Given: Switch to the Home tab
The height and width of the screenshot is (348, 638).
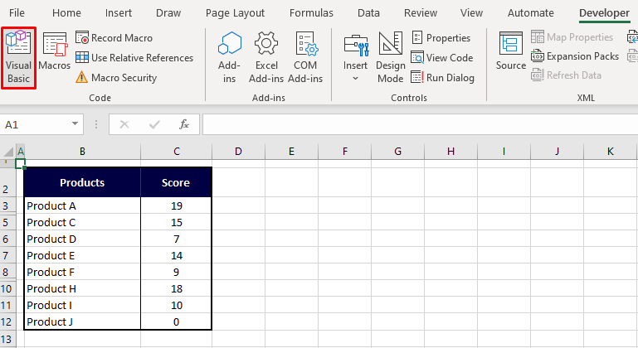Looking at the screenshot, I should [x=66, y=13].
